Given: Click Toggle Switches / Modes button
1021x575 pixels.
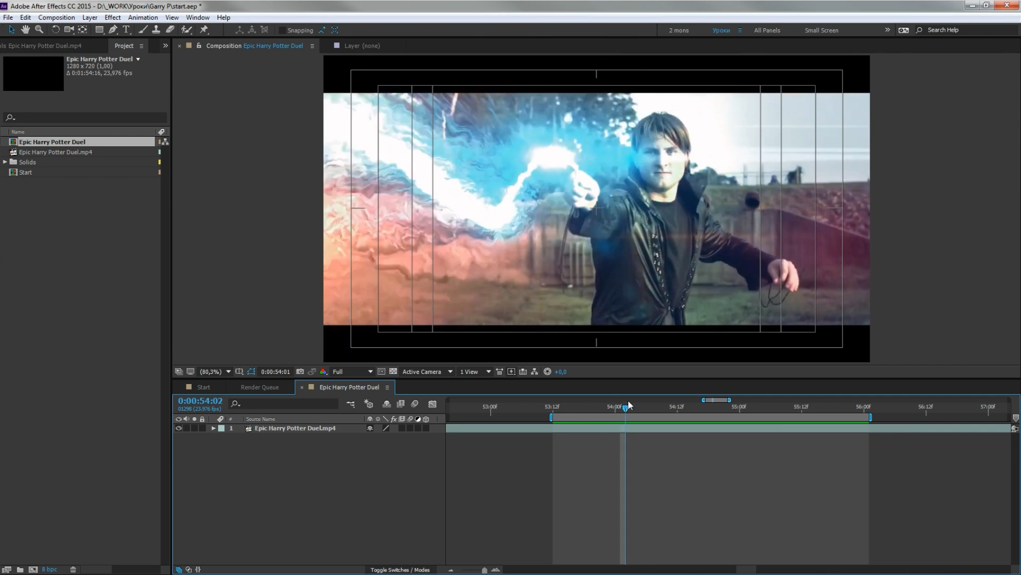Looking at the screenshot, I should click(x=400, y=570).
